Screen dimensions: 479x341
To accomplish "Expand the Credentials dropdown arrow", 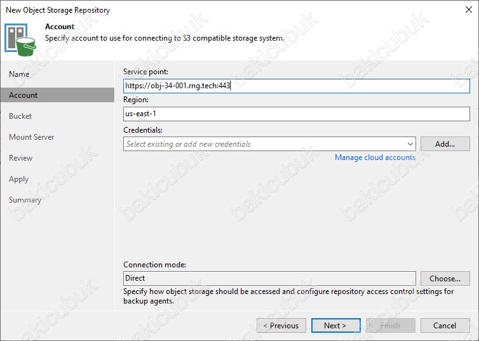I will [410, 144].
